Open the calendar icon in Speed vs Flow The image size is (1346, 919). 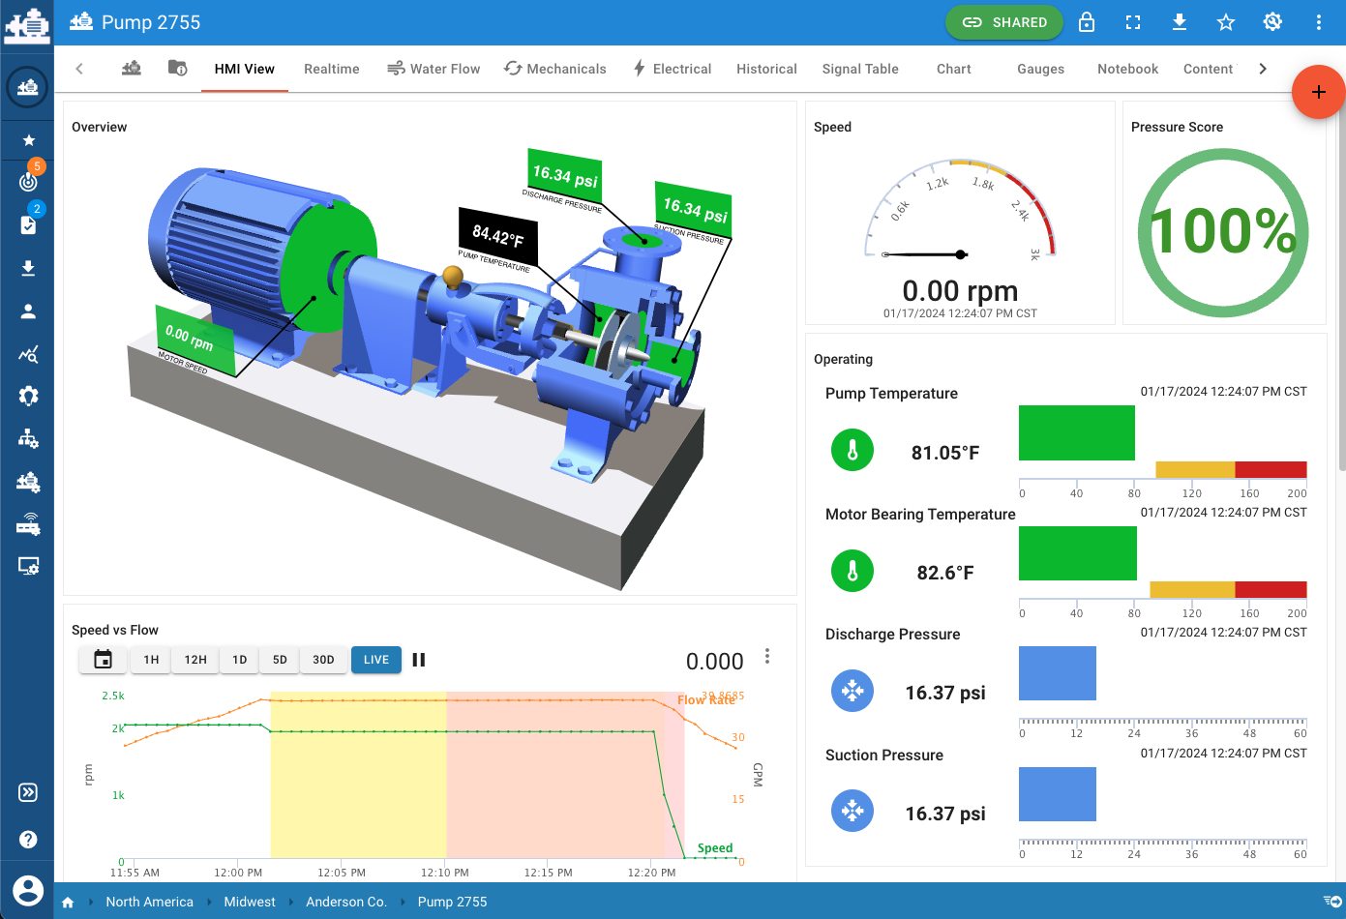coord(103,660)
